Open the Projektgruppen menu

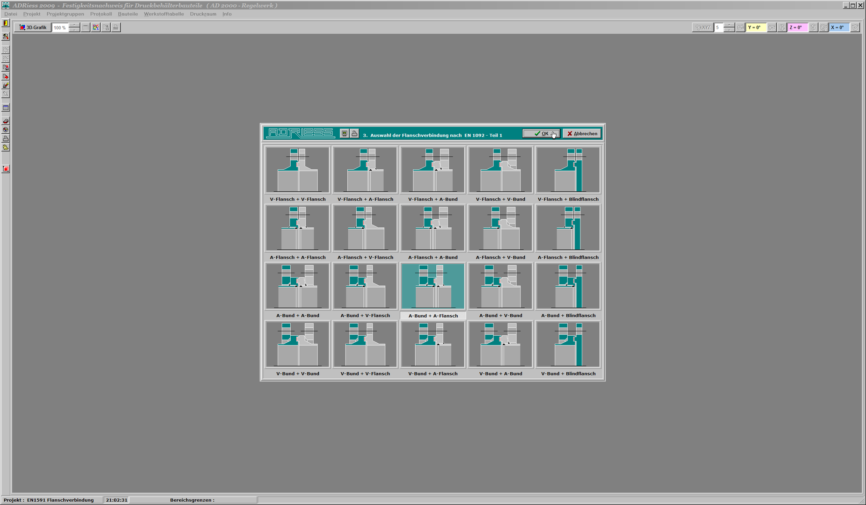coord(65,14)
